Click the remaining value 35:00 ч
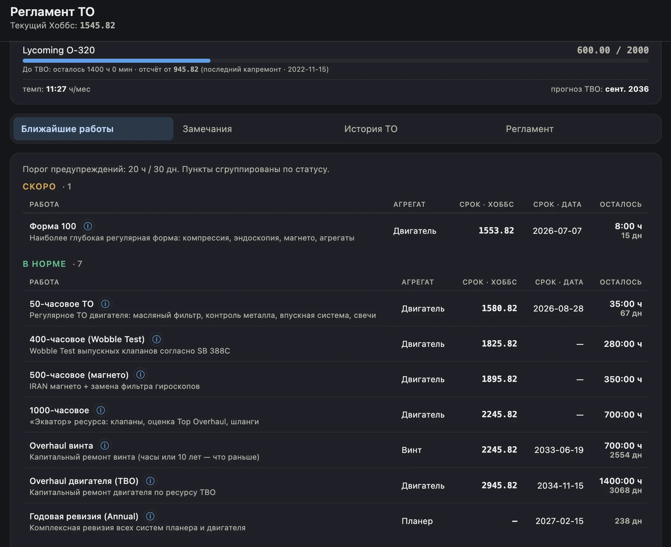The height and width of the screenshot is (547, 671). click(626, 304)
